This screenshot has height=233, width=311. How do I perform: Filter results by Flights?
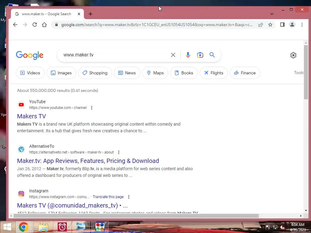pyautogui.click(x=214, y=73)
